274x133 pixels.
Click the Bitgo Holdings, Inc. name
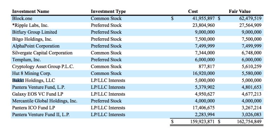pyautogui.click(x=32, y=39)
